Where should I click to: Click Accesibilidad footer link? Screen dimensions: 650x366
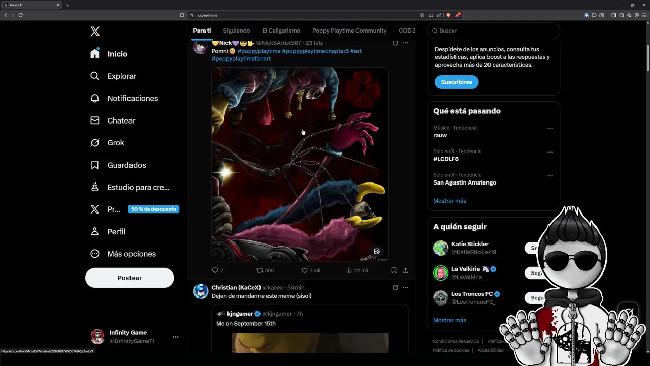coord(491,350)
